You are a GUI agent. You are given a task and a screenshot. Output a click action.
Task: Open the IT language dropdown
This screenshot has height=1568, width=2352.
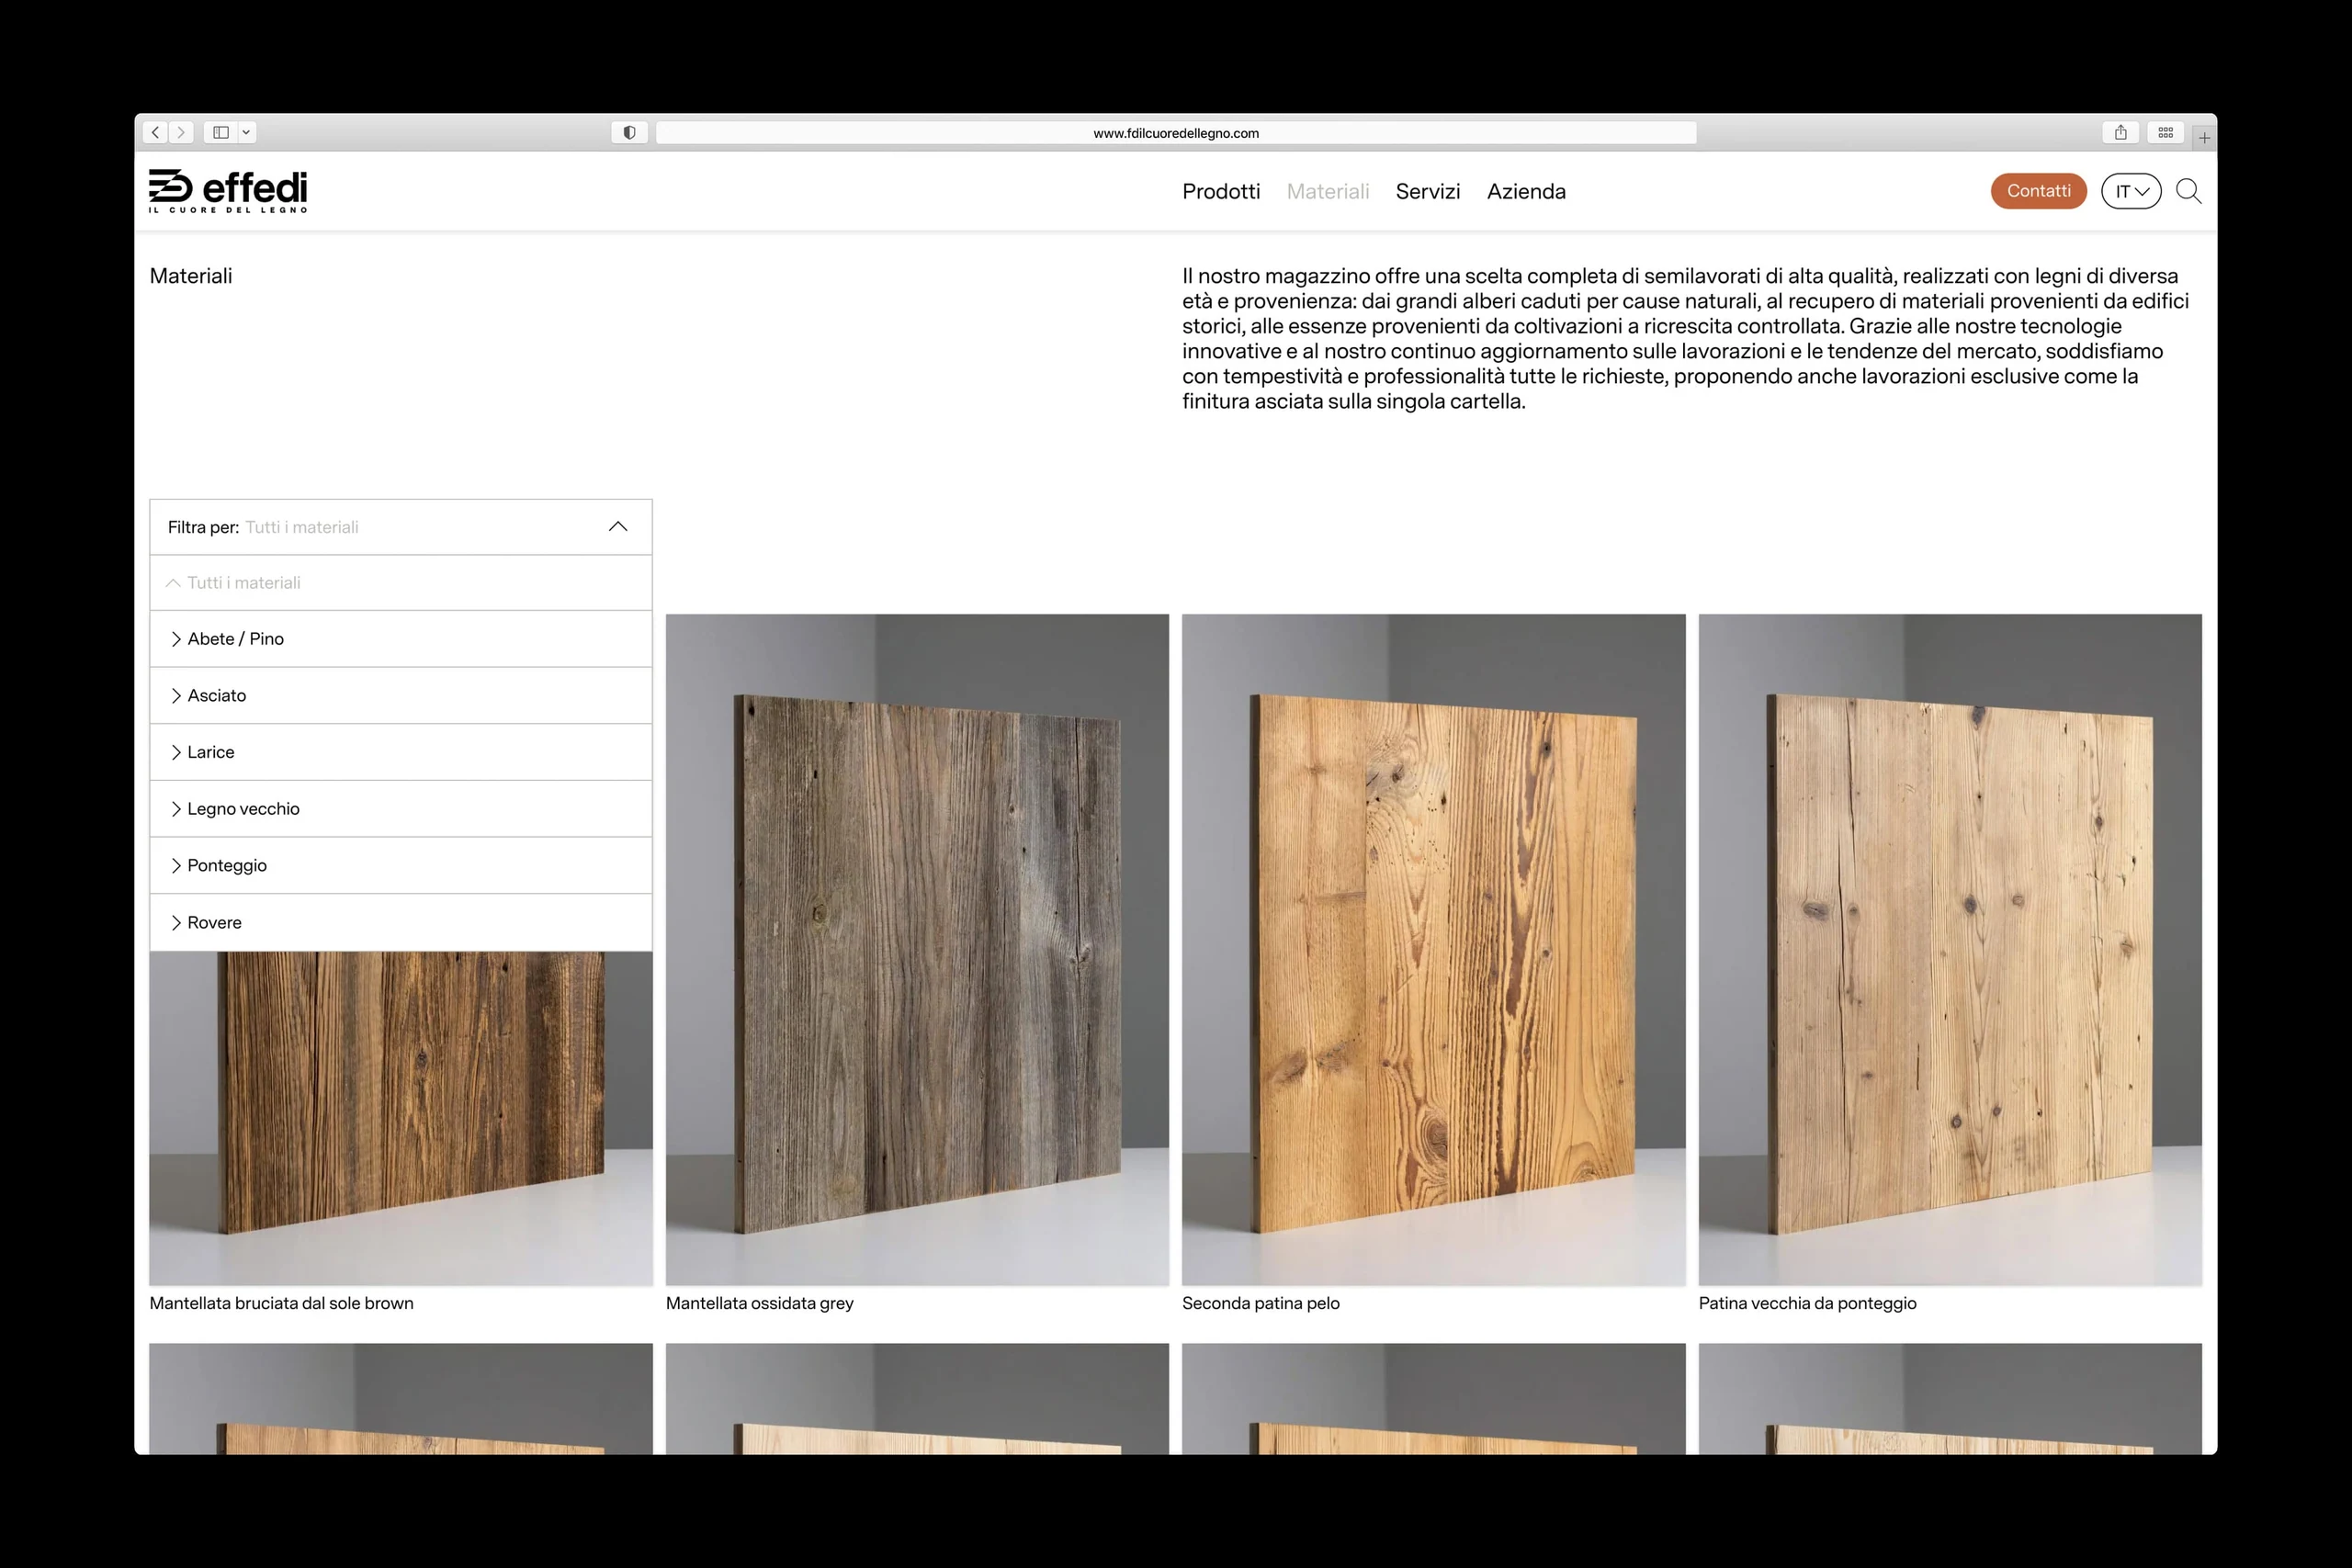[2131, 191]
